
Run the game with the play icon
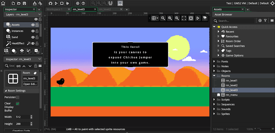pos(56,3)
